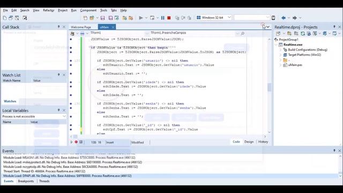Switch to the Breakpoints tab
Image resolution: width=343 pixels, height=193 pixels.
[26, 181]
